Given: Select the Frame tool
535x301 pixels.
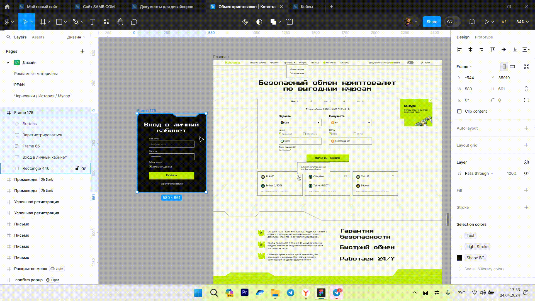Looking at the screenshot, I should point(42,21).
